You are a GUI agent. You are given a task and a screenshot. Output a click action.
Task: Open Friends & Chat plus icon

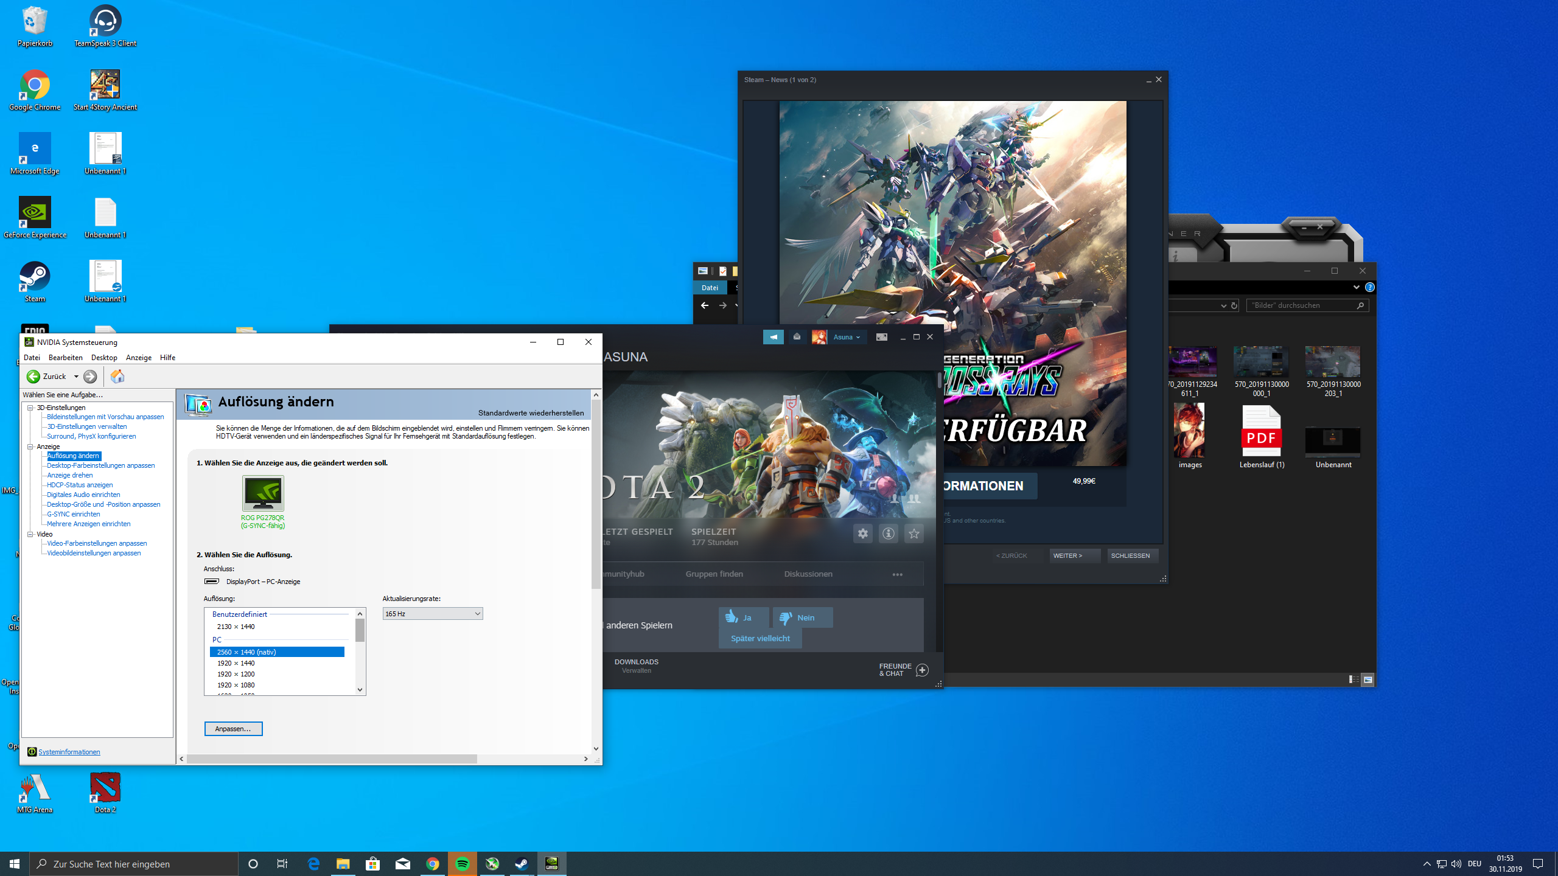pyautogui.click(x=922, y=670)
